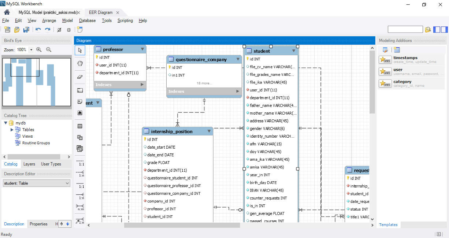Open the Scripting menu

[x=125, y=21]
